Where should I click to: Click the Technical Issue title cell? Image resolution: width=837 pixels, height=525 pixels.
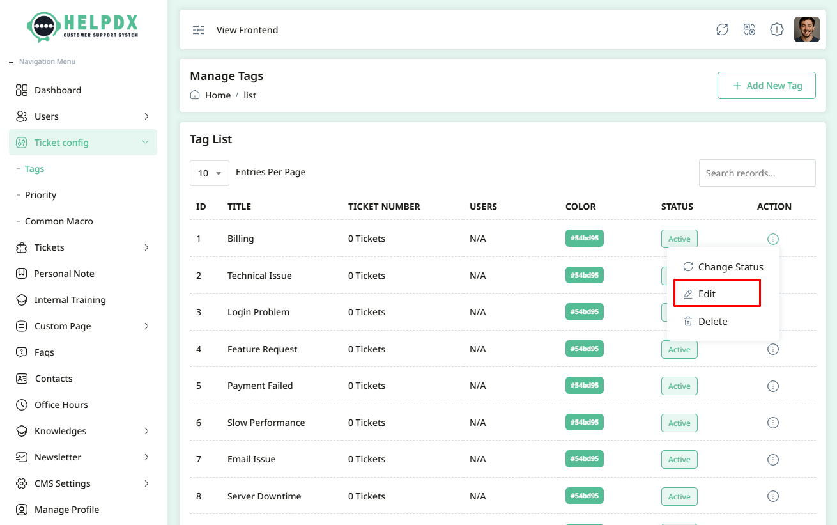(x=259, y=276)
